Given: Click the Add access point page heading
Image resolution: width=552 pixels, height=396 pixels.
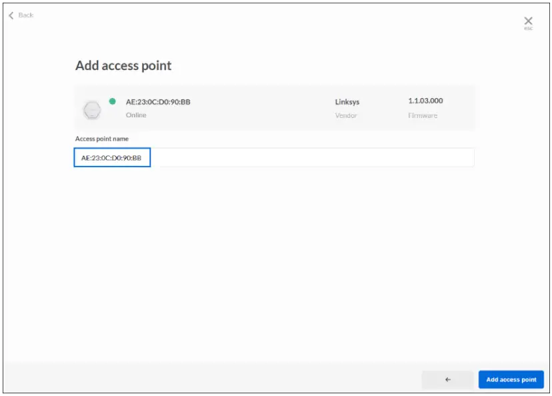Looking at the screenshot, I should pyautogui.click(x=123, y=65).
